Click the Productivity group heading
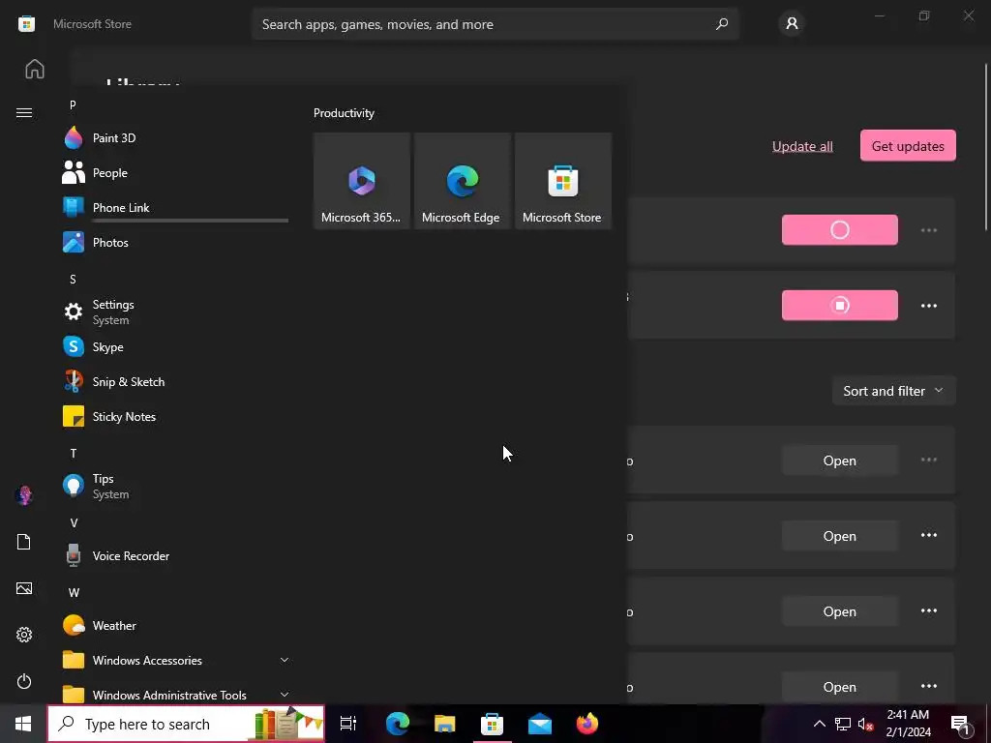The image size is (991, 743). [x=344, y=113]
